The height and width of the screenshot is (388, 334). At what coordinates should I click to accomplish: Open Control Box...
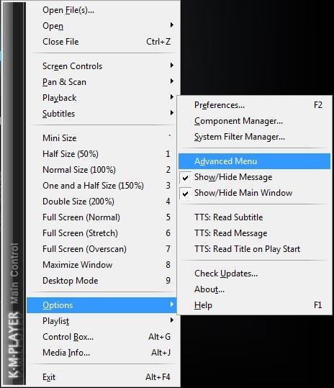[104, 337]
